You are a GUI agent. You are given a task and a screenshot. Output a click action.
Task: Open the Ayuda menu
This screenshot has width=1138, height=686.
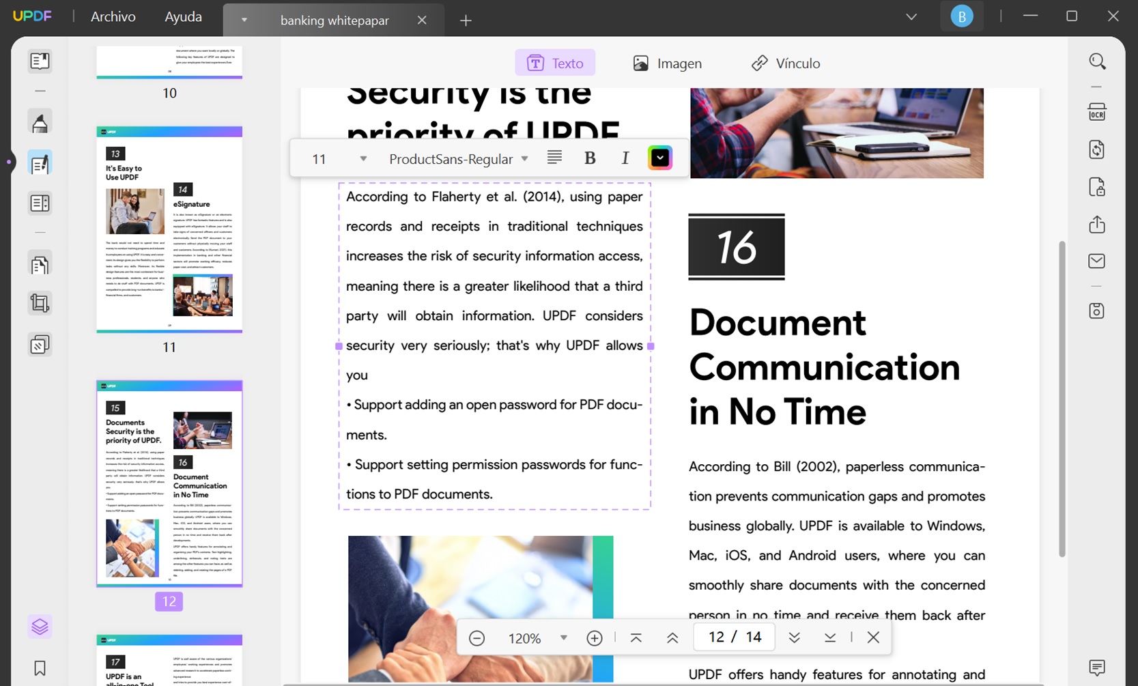click(183, 16)
